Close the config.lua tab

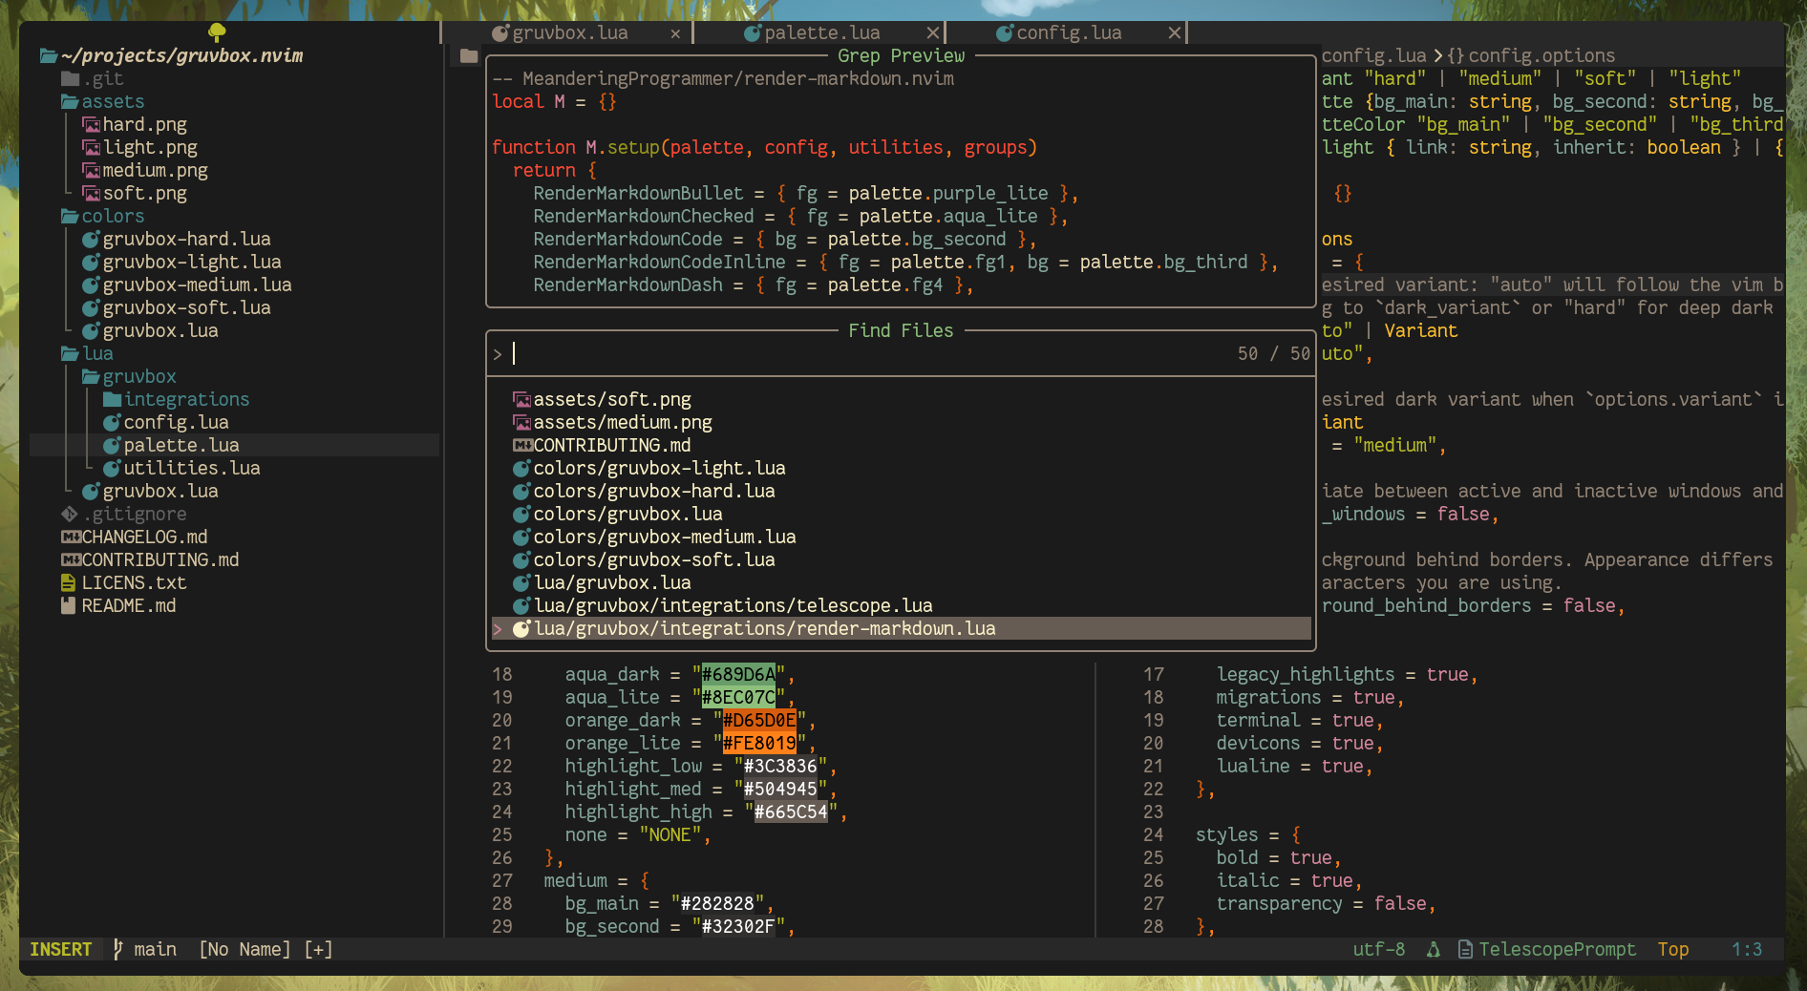coord(1175,33)
